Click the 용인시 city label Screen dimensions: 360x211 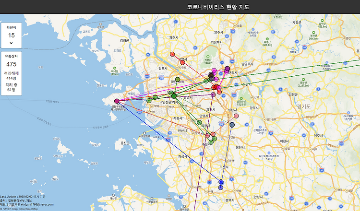pos(240,148)
